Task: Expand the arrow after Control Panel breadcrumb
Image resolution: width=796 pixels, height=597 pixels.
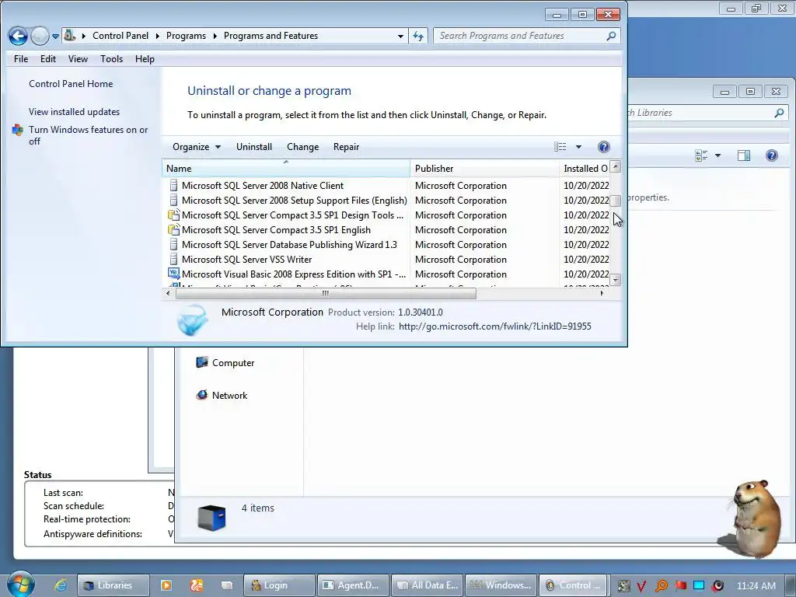Action: point(157,36)
